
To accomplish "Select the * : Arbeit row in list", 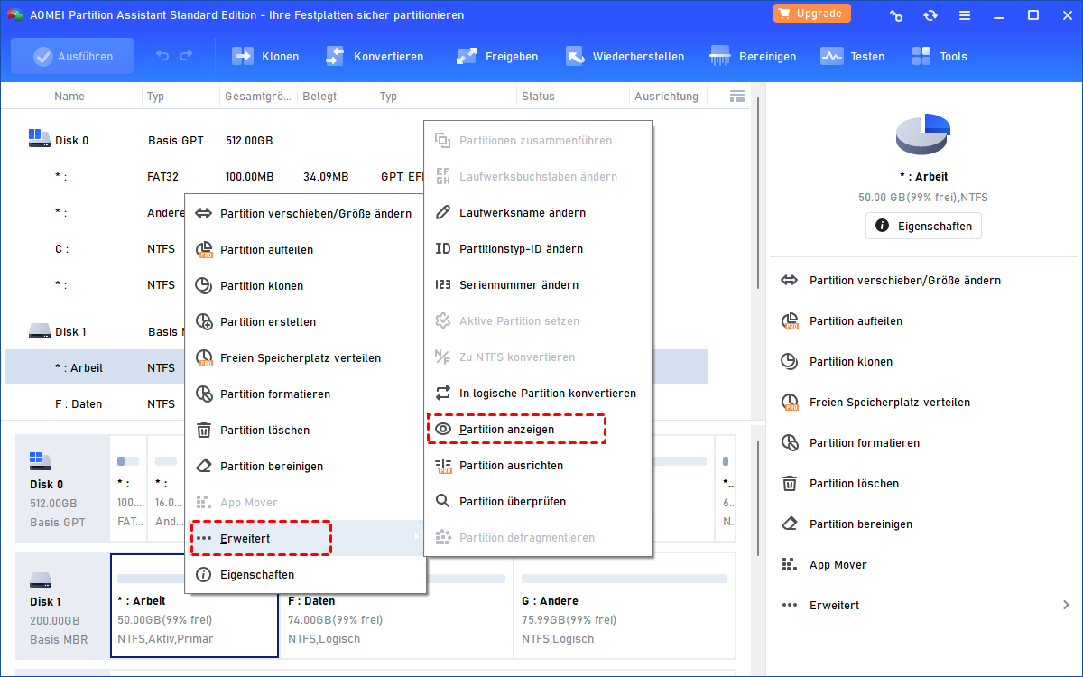I will coord(96,368).
